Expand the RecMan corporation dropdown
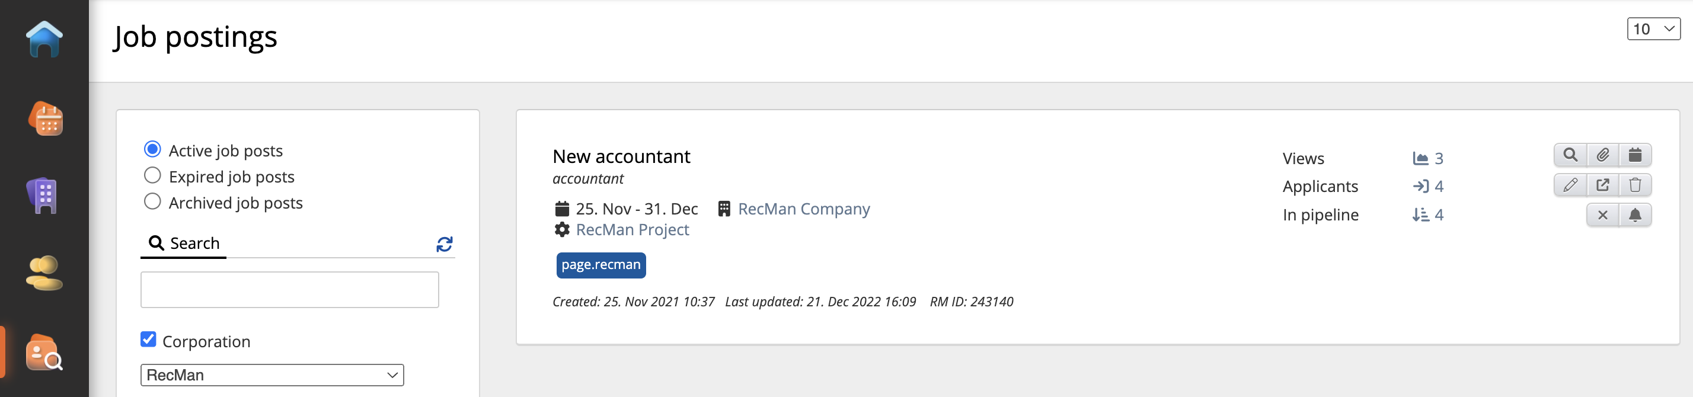This screenshot has height=397, width=1693. 272,375
